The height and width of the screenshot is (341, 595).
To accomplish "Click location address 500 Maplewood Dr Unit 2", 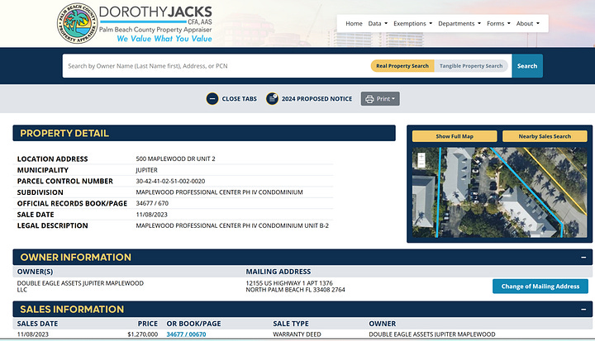I will click(x=175, y=159).
